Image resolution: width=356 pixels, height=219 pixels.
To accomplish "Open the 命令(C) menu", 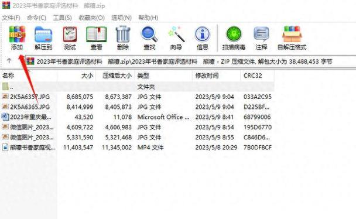I will click(x=36, y=18).
